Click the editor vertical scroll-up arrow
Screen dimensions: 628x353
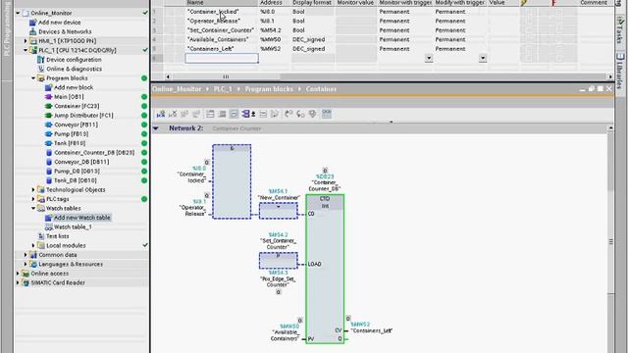pyautogui.click(x=610, y=128)
